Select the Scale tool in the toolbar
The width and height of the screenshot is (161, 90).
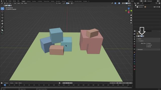[2, 21]
